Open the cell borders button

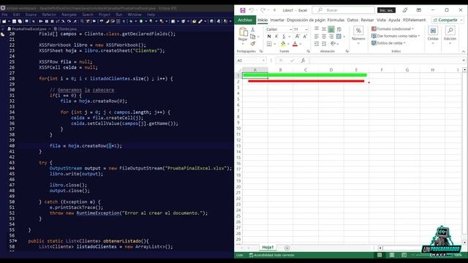pos(269,44)
